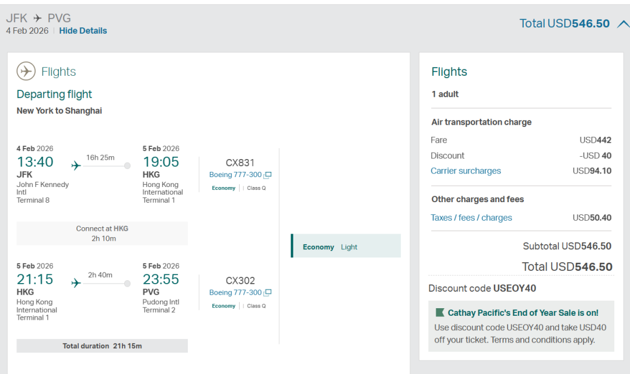Open Taxes / fees / charges details
The image size is (630, 374).
point(471,217)
